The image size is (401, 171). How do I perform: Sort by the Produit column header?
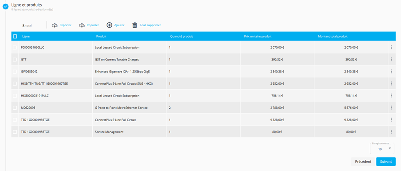(x=101, y=36)
